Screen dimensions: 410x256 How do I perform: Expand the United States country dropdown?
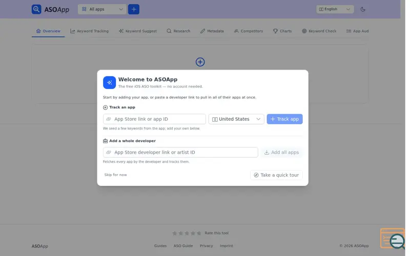click(236, 119)
